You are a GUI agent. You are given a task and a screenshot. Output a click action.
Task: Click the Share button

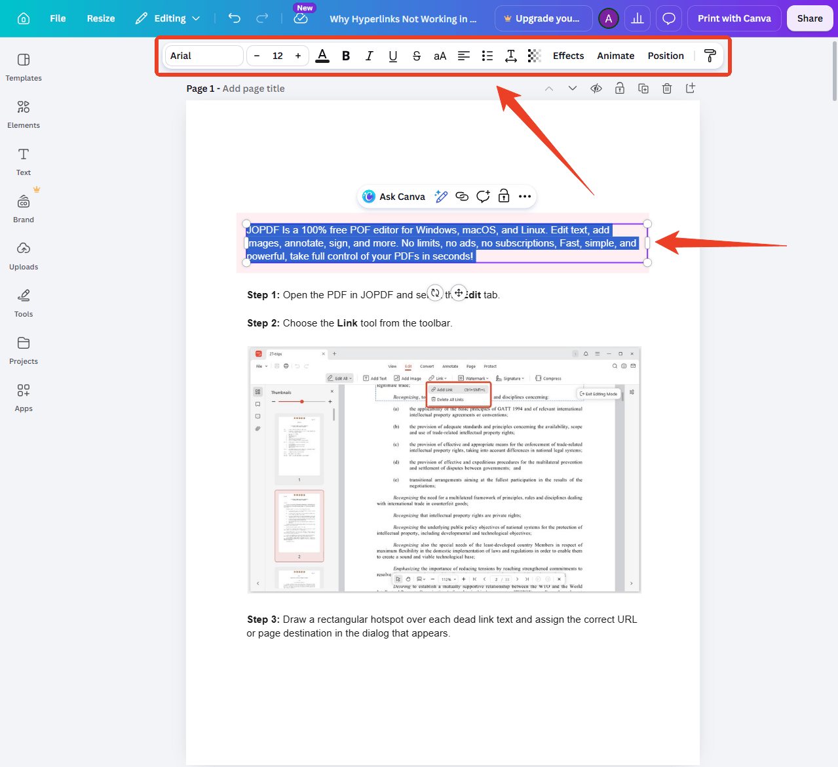point(810,18)
